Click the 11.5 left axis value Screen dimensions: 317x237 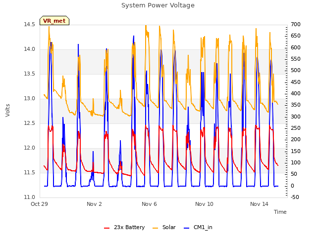tap(29, 172)
